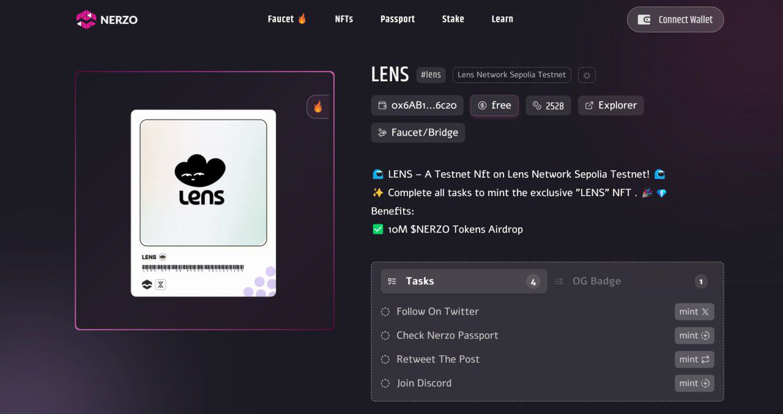Click the small Lens badge beside card title
This screenshot has height=414, width=783.
point(163,257)
